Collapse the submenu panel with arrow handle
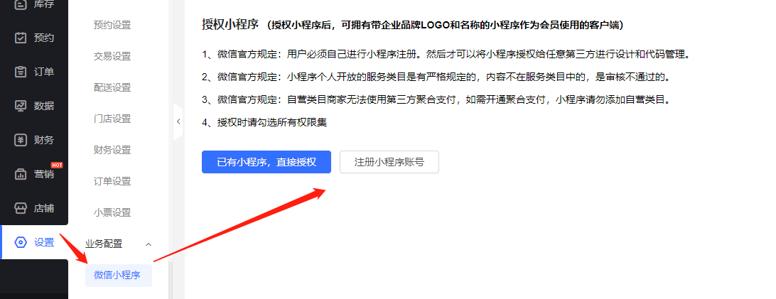776x299 pixels. pyautogui.click(x=178, y=121)
